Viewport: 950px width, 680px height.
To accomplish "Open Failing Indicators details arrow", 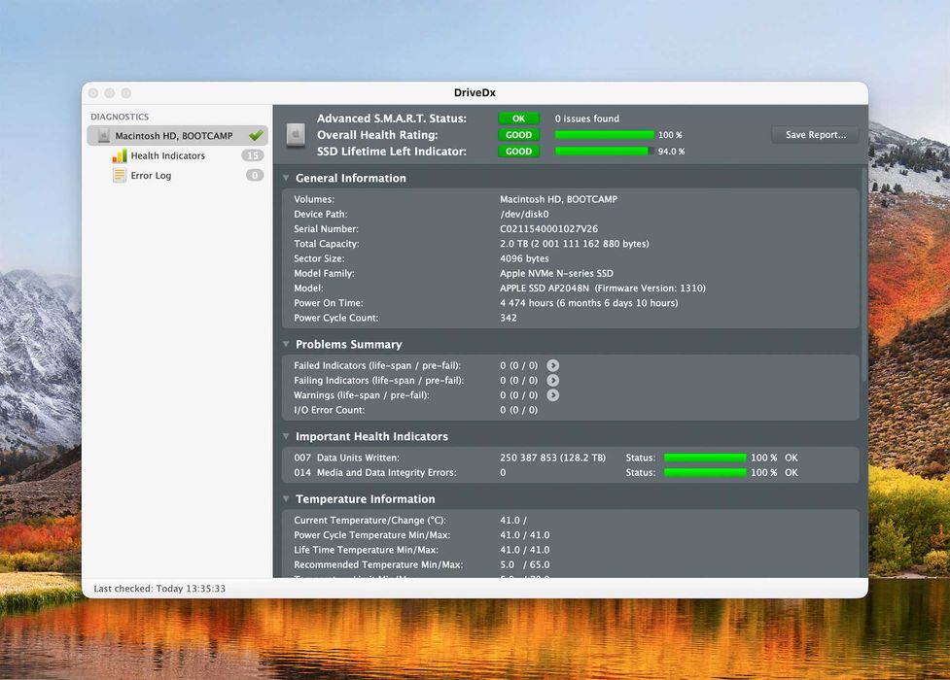I will pos(552,380).
